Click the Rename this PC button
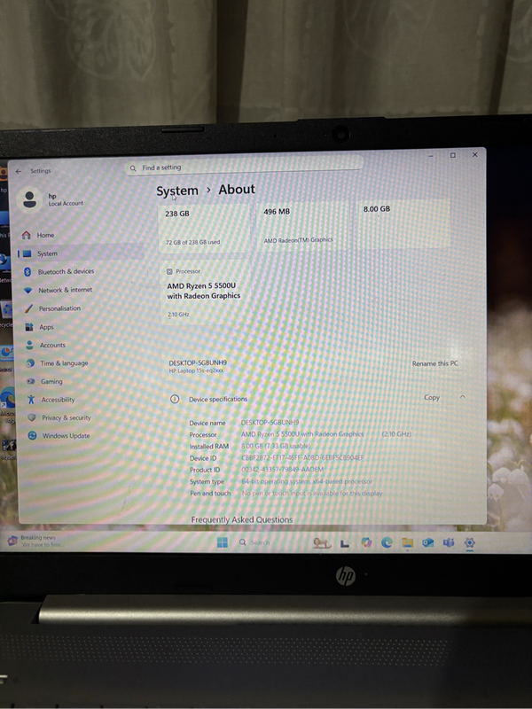The image size is (532, 709). coord(434,363)
